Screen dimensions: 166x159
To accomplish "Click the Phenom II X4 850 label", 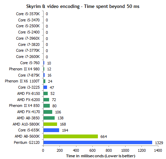I will (x=24, y=106).
